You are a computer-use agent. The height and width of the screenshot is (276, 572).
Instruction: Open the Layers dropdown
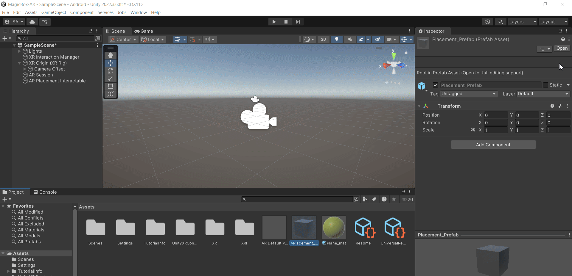(x=522, y=22)
